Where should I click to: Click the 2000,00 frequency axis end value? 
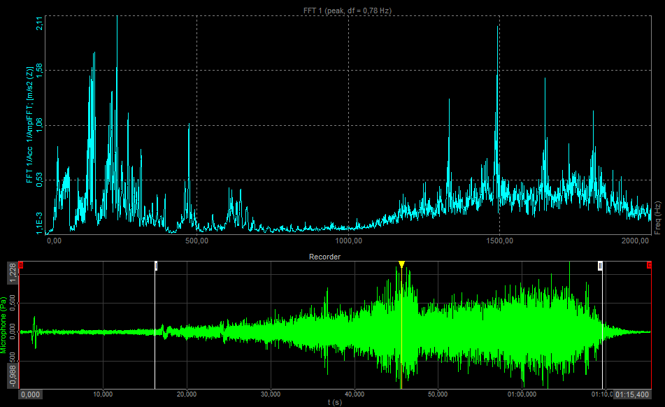[636, 241]
